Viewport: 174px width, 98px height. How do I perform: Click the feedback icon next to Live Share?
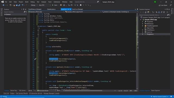coord(171,5)
